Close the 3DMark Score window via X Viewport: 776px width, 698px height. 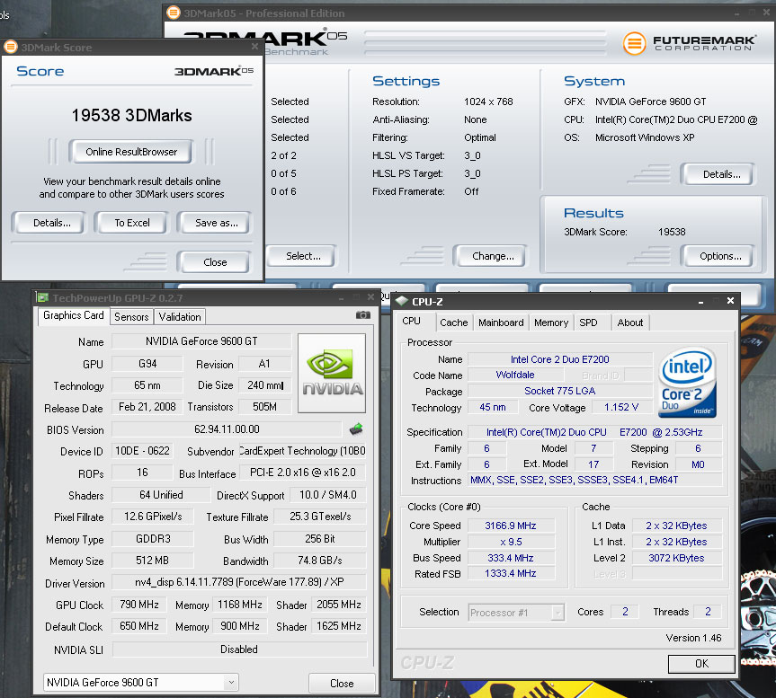pos(254,47)
